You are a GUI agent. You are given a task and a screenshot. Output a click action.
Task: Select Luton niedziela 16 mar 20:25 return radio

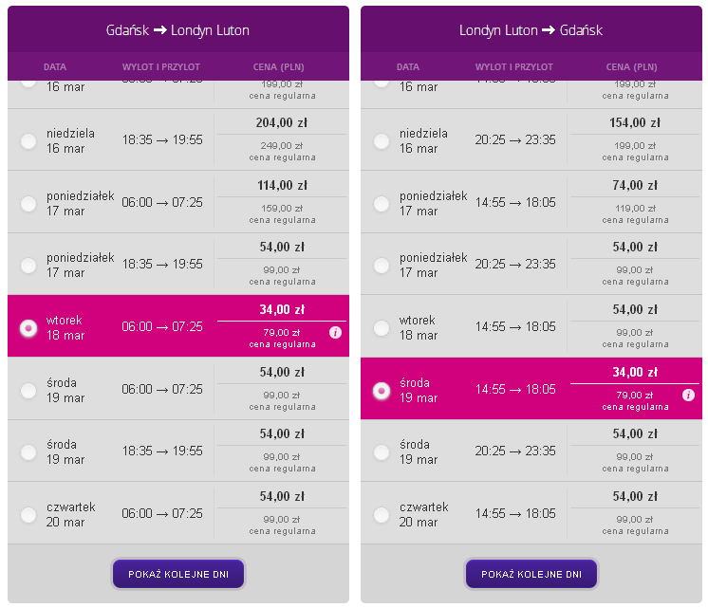(x=382, y=141)
